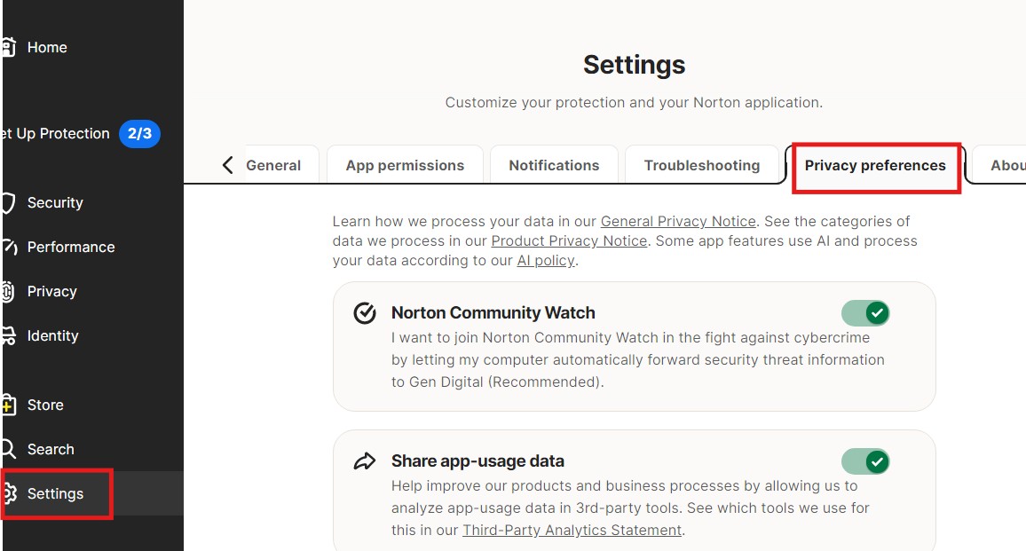Open the Notifications tab

click(554, 166)
